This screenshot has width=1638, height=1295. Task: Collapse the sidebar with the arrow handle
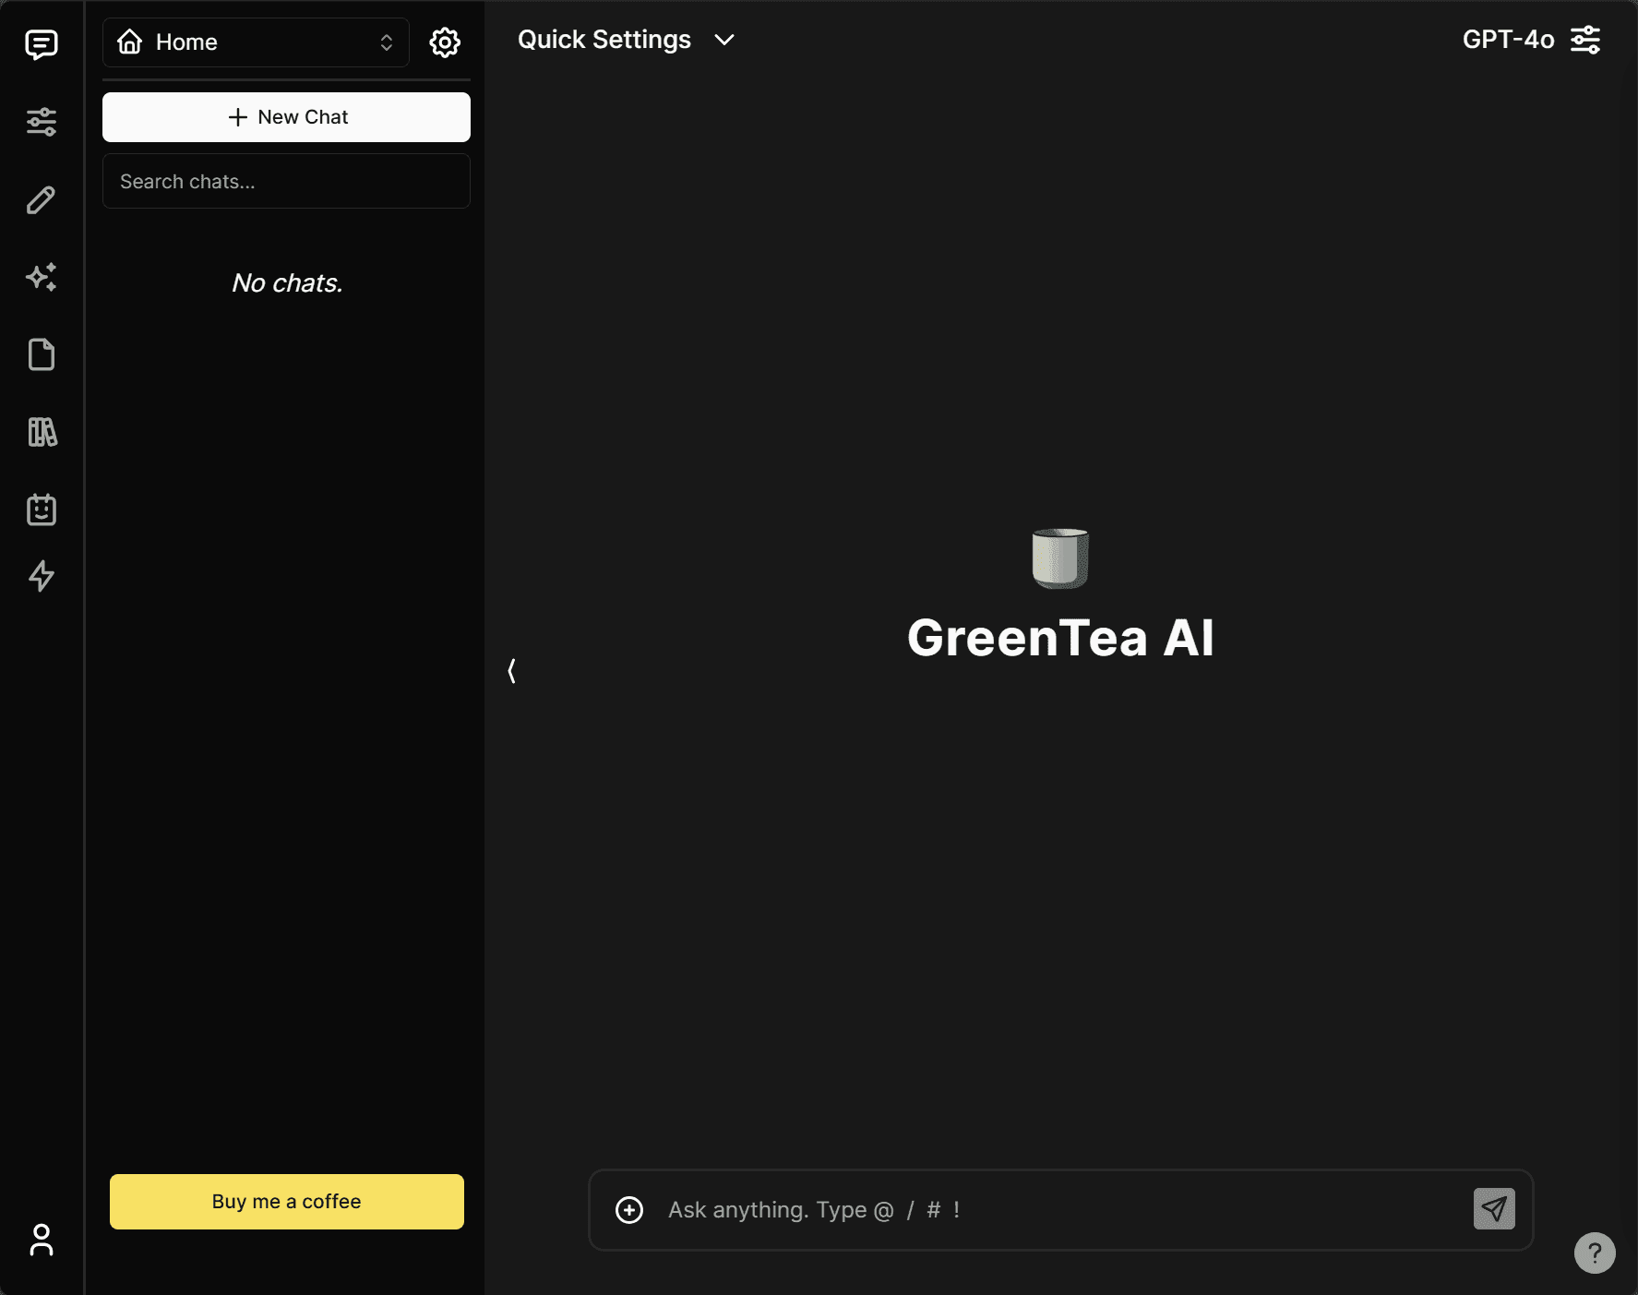tap(511, 671)
